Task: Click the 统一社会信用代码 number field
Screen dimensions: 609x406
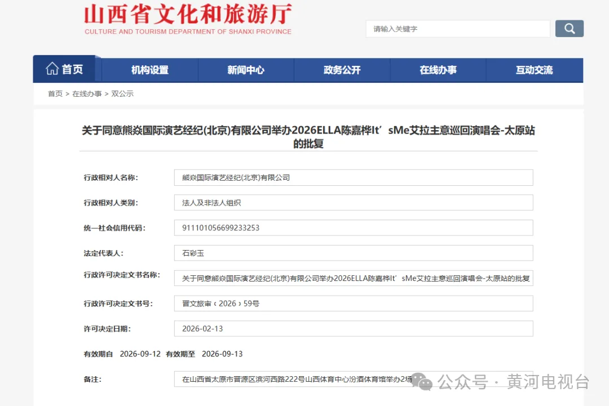Action: [x=354, y=228]
